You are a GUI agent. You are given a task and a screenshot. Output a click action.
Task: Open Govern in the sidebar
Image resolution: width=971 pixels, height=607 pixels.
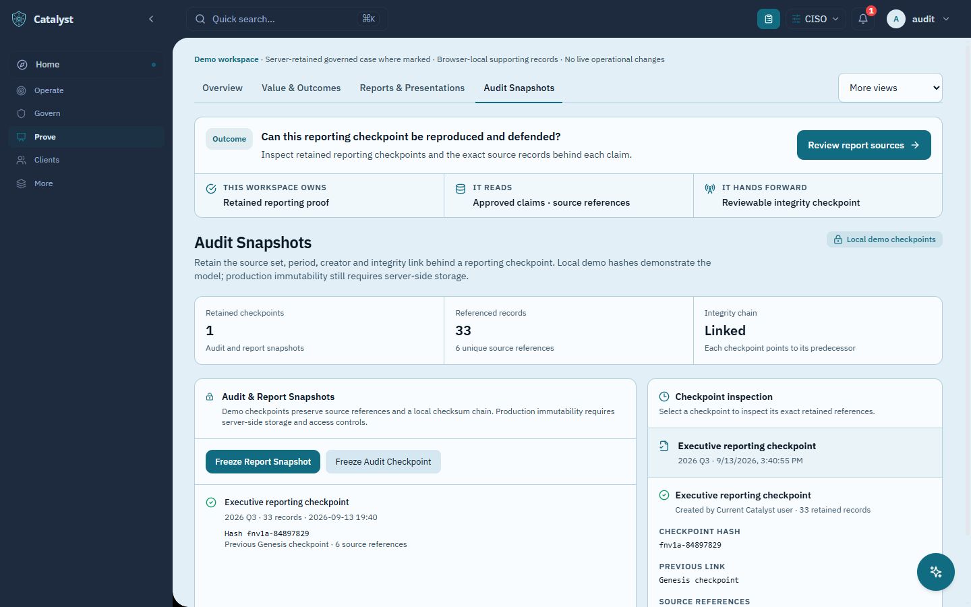pyautogui.click(x=86, y=113)
